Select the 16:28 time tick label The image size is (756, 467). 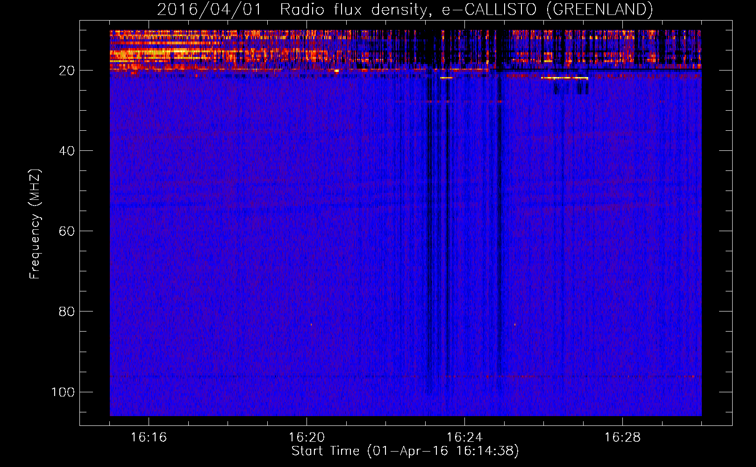tap(622, 438)
